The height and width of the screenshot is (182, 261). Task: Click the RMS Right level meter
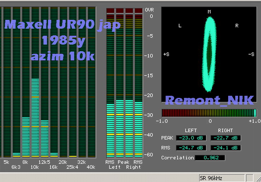pos(138,127)
